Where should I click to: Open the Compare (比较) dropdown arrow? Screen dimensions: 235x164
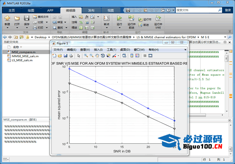[x=47, y=22]
